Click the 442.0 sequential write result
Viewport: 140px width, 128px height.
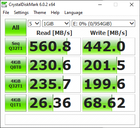(109, 46)
